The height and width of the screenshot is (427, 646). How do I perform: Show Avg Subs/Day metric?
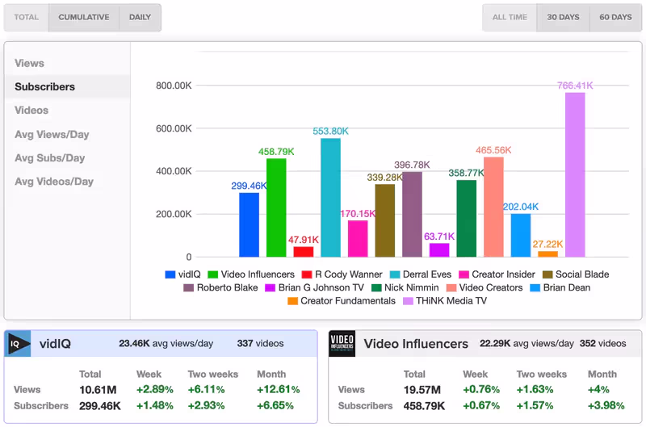pos(67,157)
